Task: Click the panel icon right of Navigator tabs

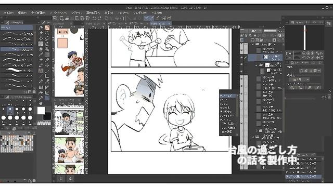Action: pos(328,23)
